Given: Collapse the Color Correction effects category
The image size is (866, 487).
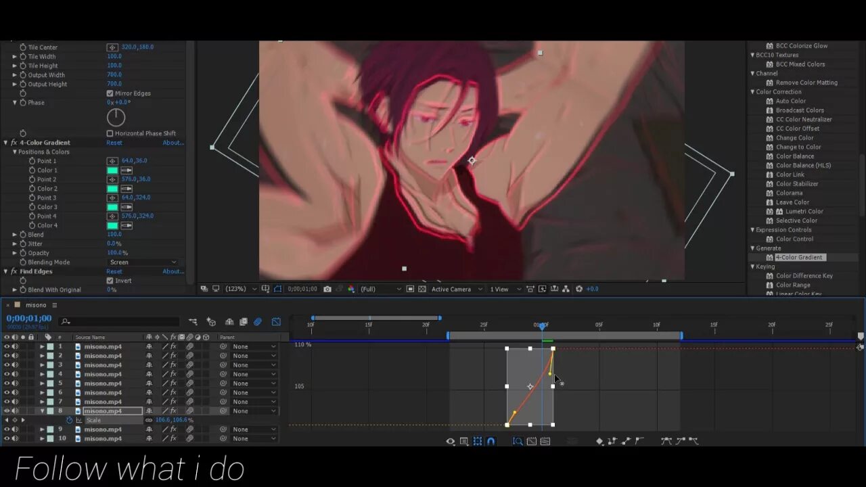Looking at the screenshot, I should click(752, 92).
